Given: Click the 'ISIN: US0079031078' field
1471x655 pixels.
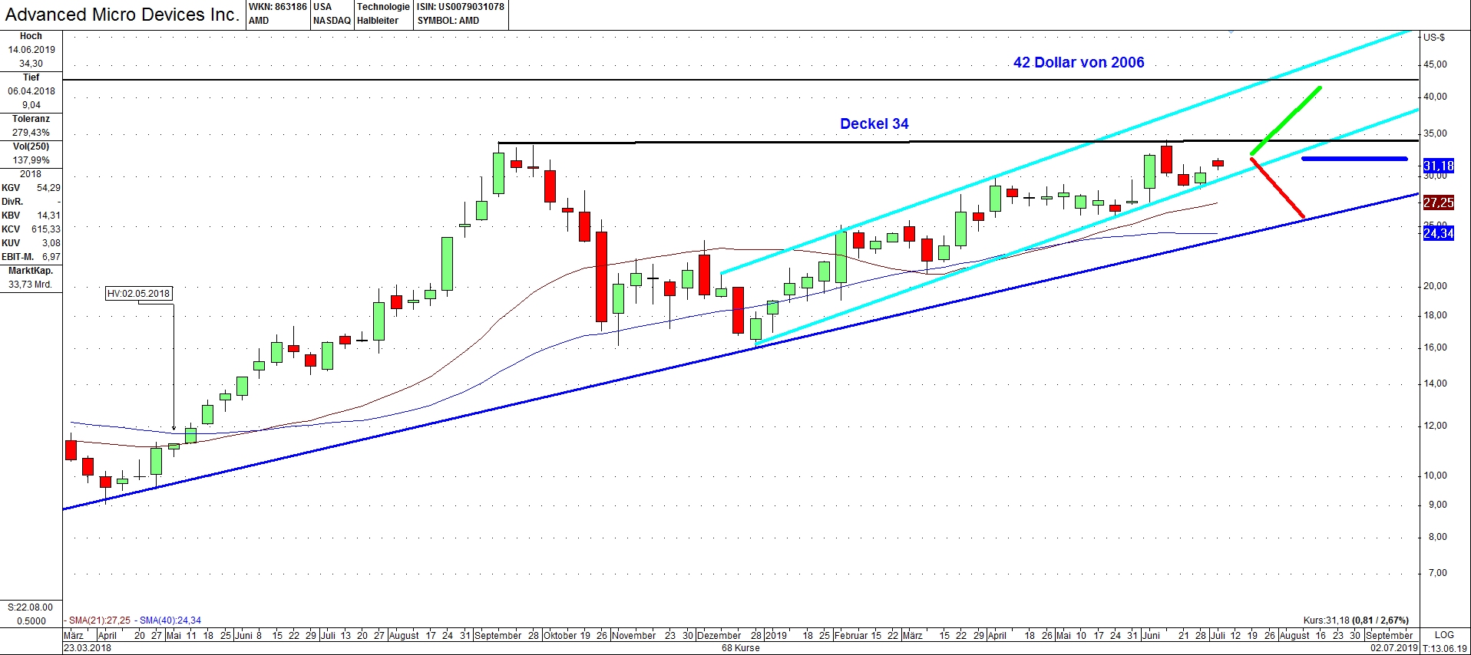Looking at the screenshot, I should click(461, 7).
